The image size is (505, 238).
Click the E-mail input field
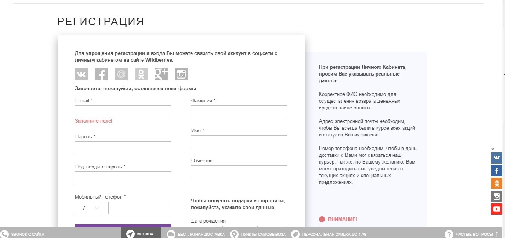[123, 112]
